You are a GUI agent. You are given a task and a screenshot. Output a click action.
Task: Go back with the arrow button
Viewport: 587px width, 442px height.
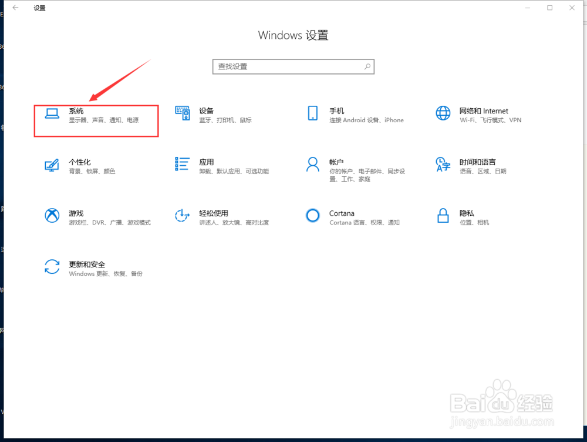pos(15,8)
